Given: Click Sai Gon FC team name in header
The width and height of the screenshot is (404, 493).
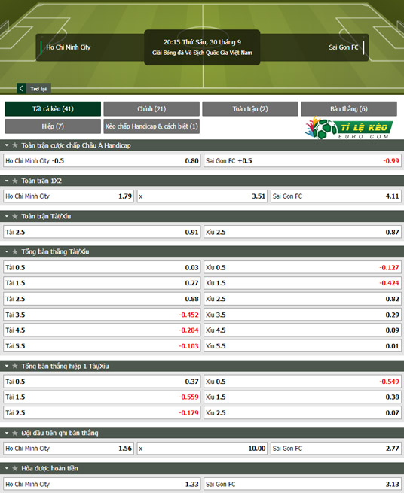Looking at the screenshot, I should (x=343, y=47).
